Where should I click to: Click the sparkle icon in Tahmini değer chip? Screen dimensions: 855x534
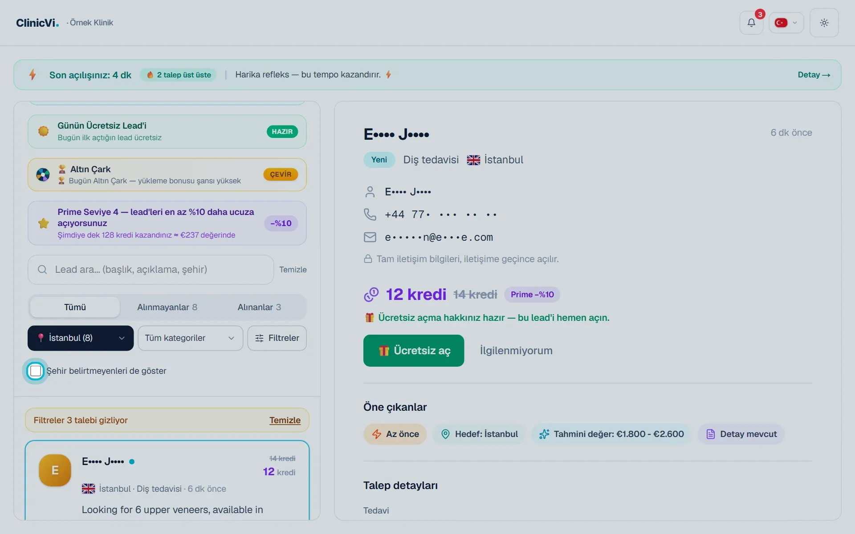point(544,434)
